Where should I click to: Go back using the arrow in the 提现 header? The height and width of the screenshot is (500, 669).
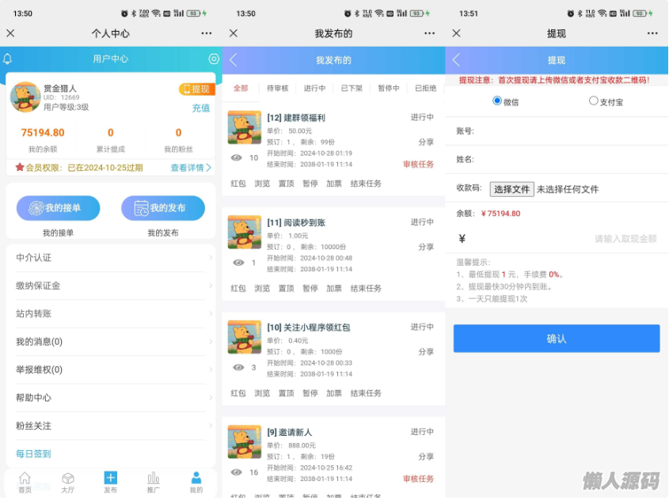(456, 60)
